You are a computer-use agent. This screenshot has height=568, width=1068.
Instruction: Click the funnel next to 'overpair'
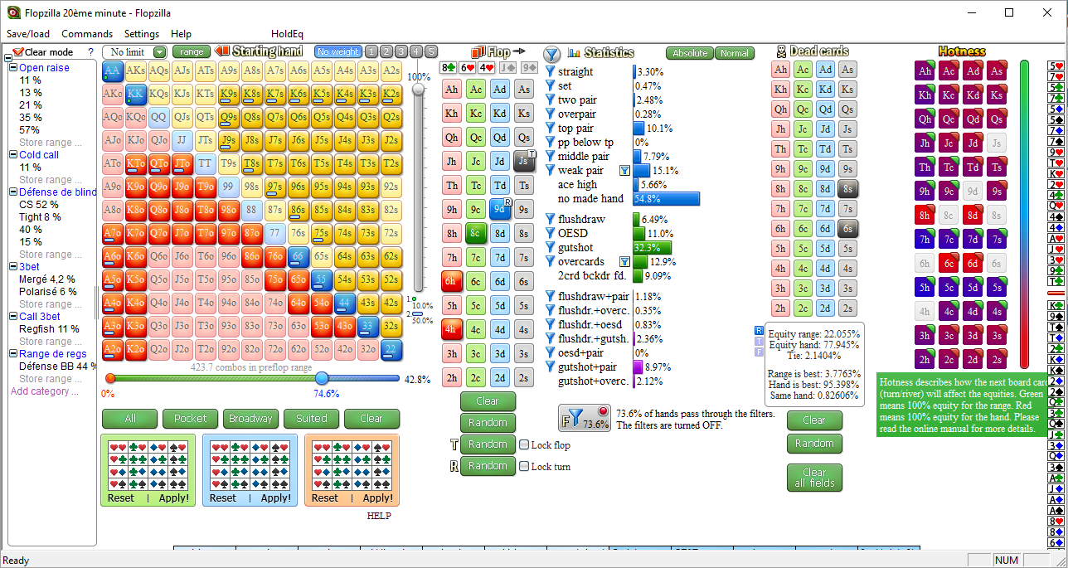pyautogui.click(x=550, y=114)
